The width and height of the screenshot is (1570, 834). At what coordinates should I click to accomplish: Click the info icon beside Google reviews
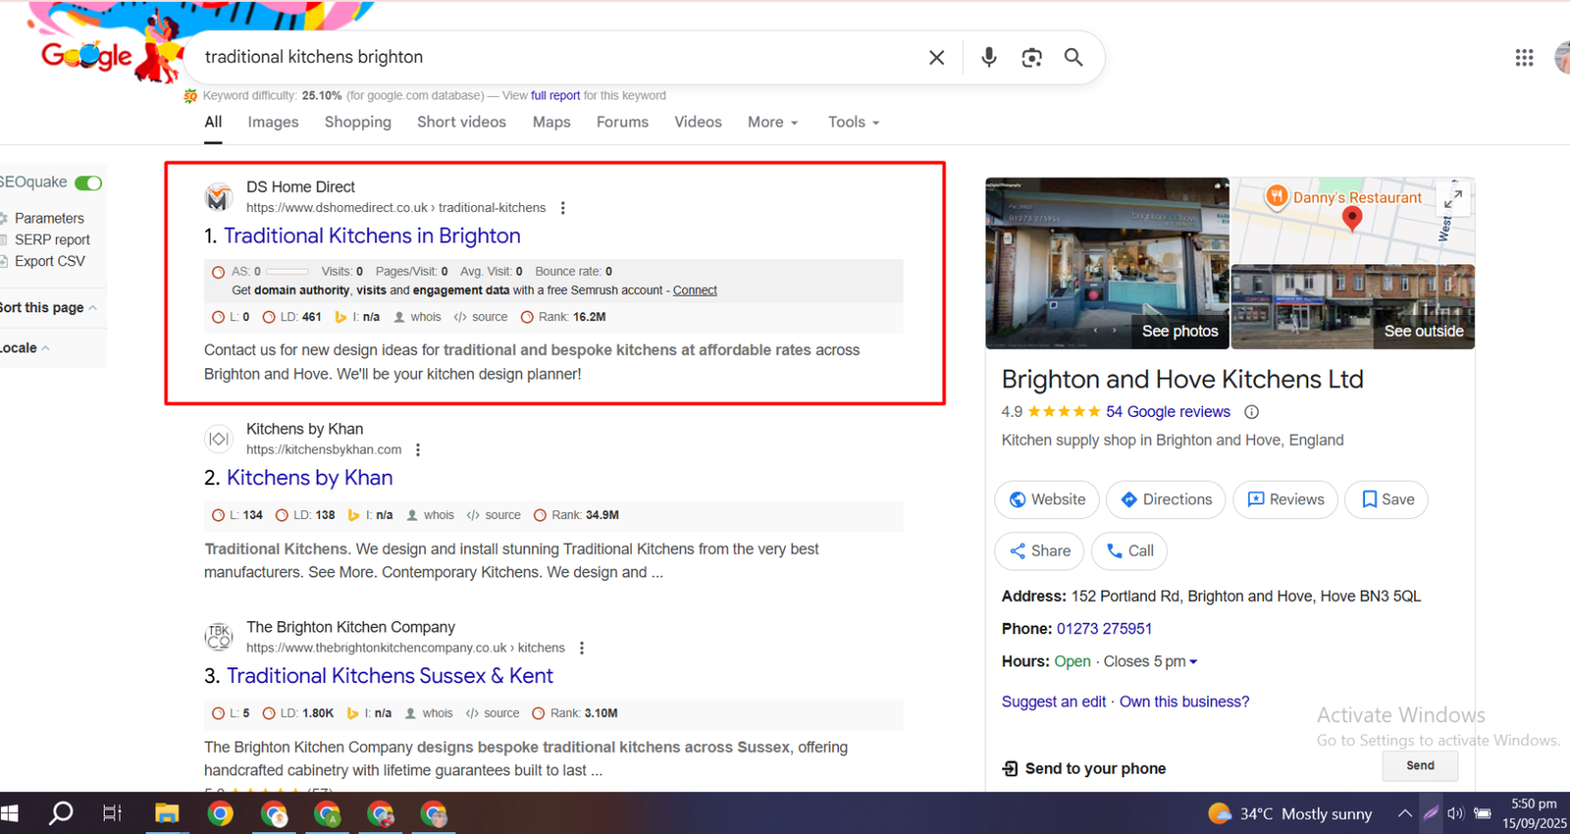pos(1251,412)
